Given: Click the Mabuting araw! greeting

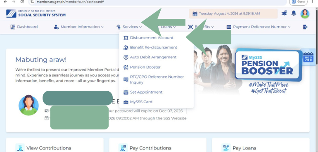Looking at the screenshot, I should (x=41, y=60).
